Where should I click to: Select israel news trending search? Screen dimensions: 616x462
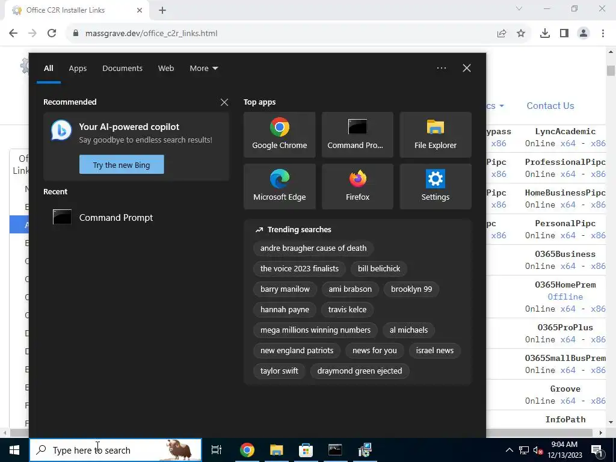(x=434, y=351)
